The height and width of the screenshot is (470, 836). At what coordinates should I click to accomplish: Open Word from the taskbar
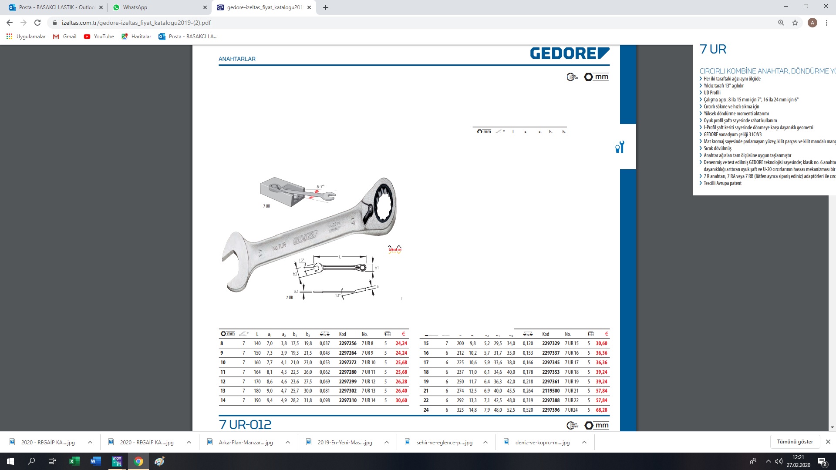click(95, 461)
